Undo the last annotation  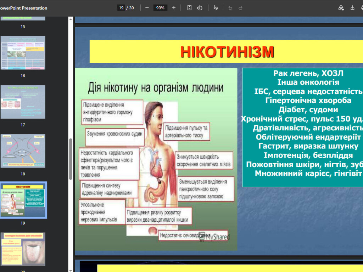230,8
